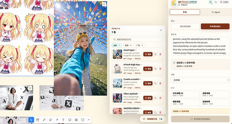The width and height of the screenshot is (232, 124).
Task: Click the search prompts input field
Action: (x=138, y=40)
